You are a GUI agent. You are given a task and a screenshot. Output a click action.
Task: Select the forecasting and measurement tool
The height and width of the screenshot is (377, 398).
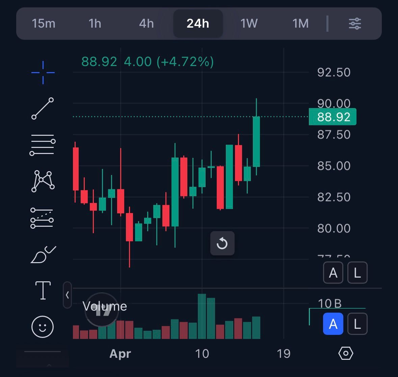[x=42, y=218]
